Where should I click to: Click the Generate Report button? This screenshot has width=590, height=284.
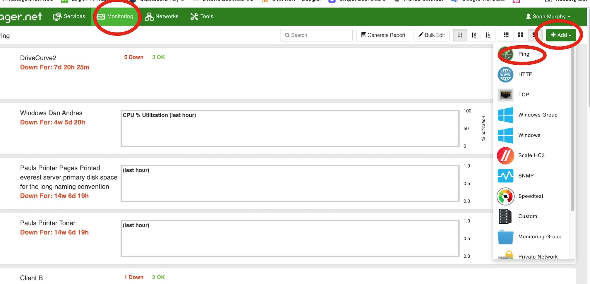pyautogui.click(x=383, y=35)
